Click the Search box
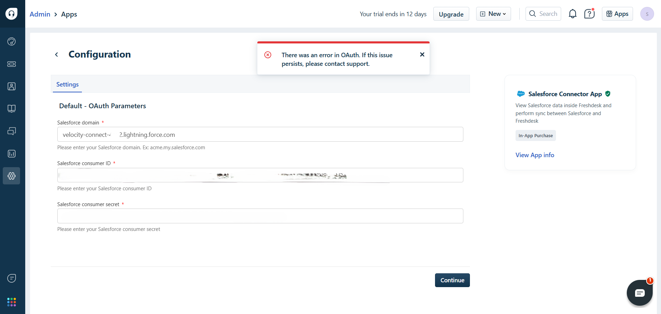The width and height of the screenshot is (661, 314). point(543,14)
